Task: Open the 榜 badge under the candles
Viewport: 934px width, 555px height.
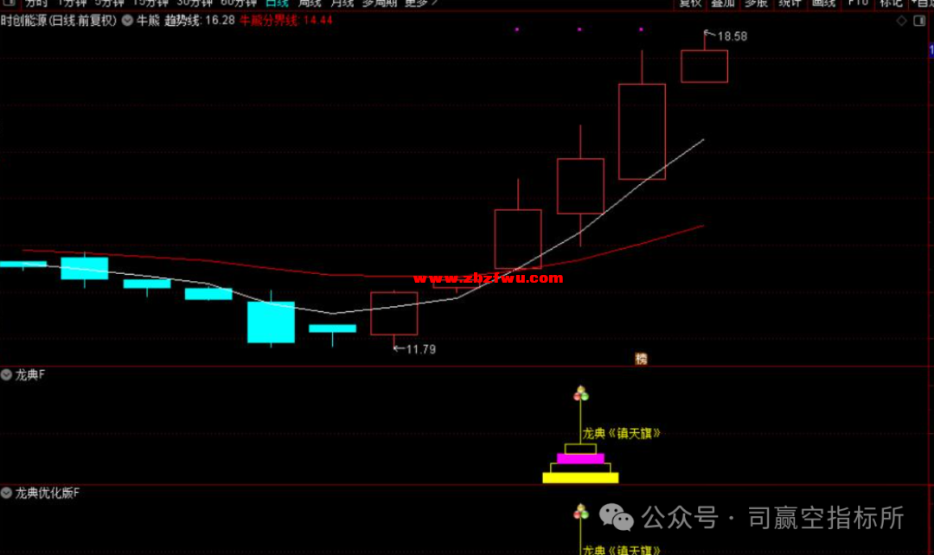Action: coord(641,359)
